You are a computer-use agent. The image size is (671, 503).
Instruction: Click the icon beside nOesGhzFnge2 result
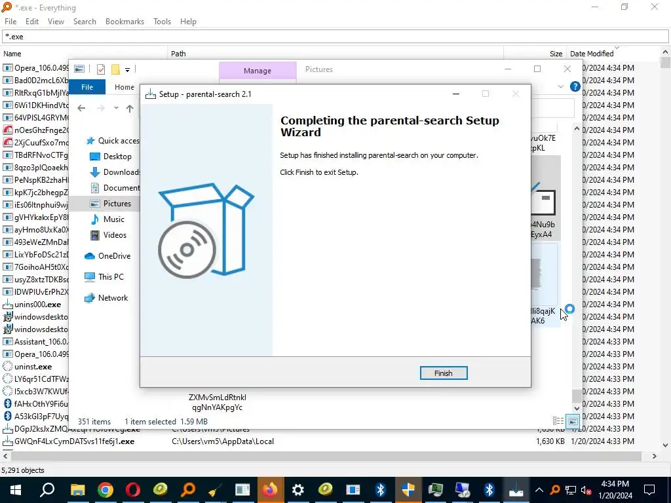pyautogui.click(x=7, y=130)
